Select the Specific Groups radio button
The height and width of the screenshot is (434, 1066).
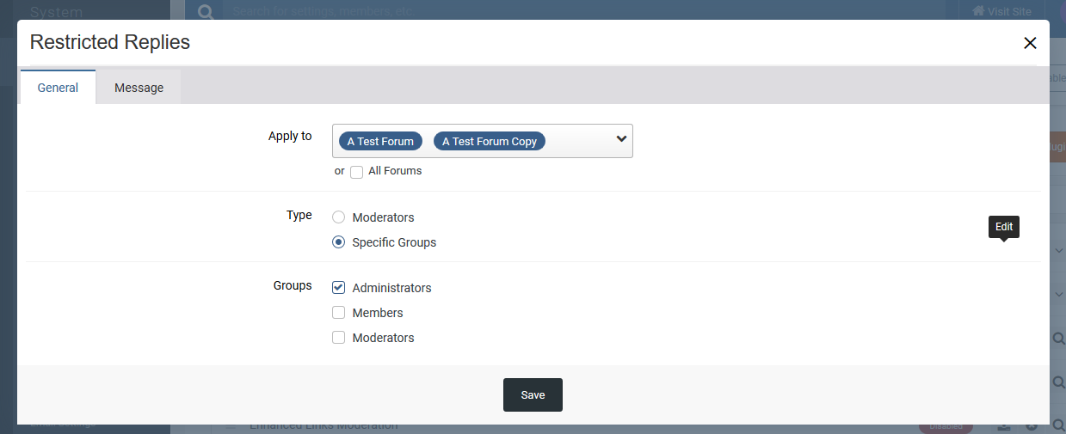pyautogui.click(x=339, y=242)
